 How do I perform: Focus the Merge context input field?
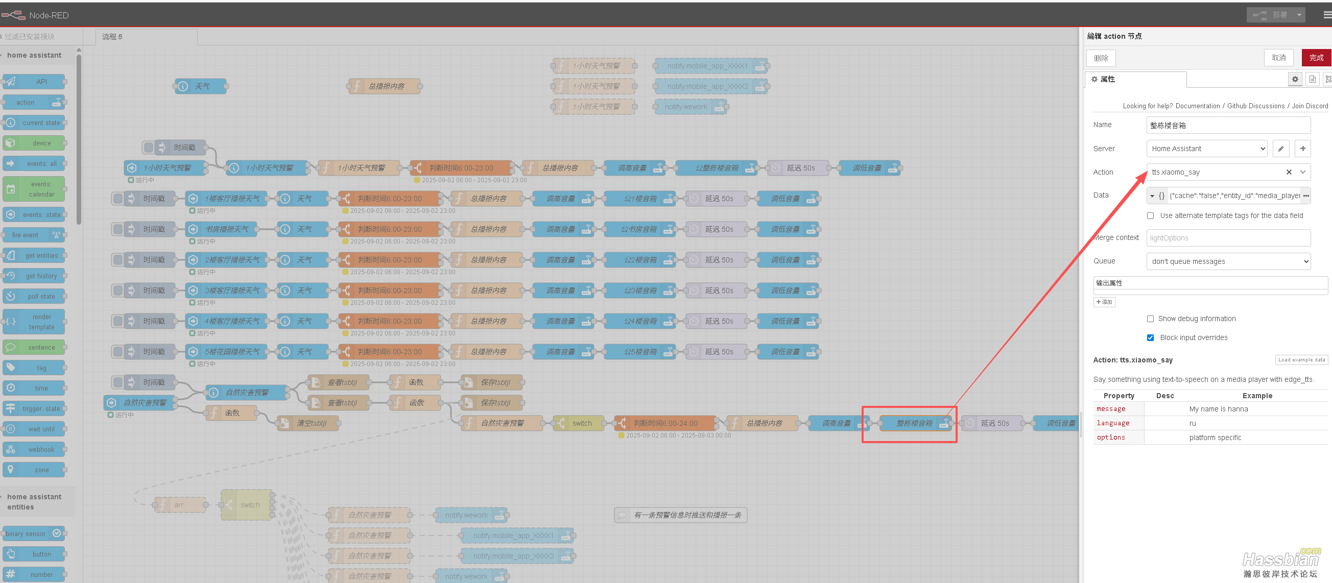pyautogui.click(x=1228, y=238)
